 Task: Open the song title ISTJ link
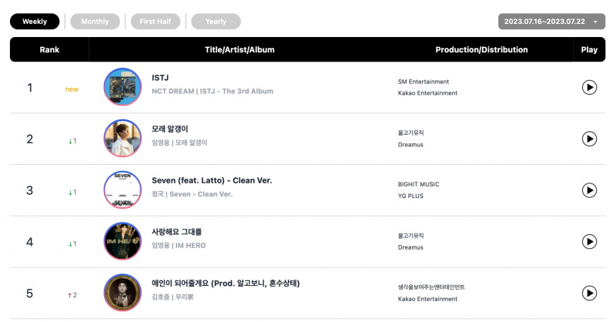160,78
